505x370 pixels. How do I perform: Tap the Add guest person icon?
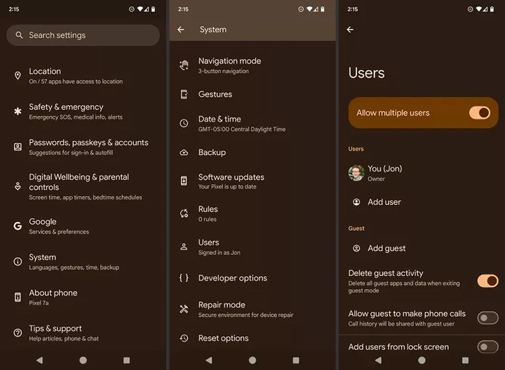pos(356,249)
